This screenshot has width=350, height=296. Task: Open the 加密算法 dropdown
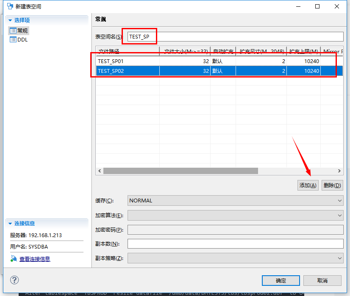(x=235, y=216)
